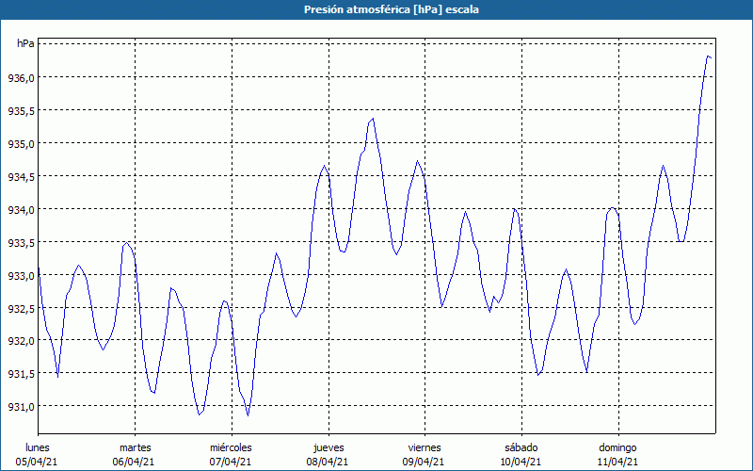Click the 'sábado' day label

521,447
